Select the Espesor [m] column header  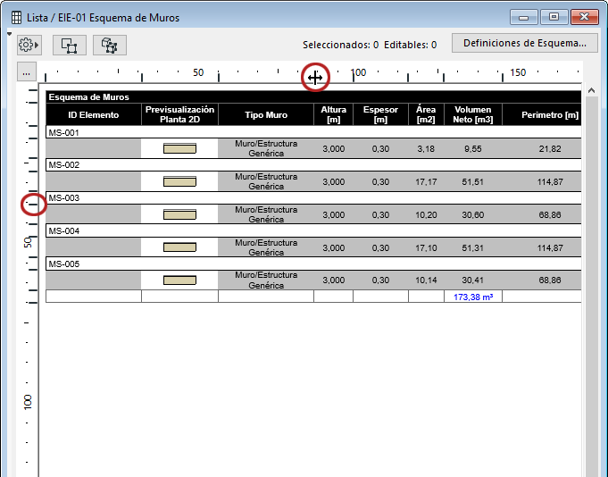click(380, 115)
